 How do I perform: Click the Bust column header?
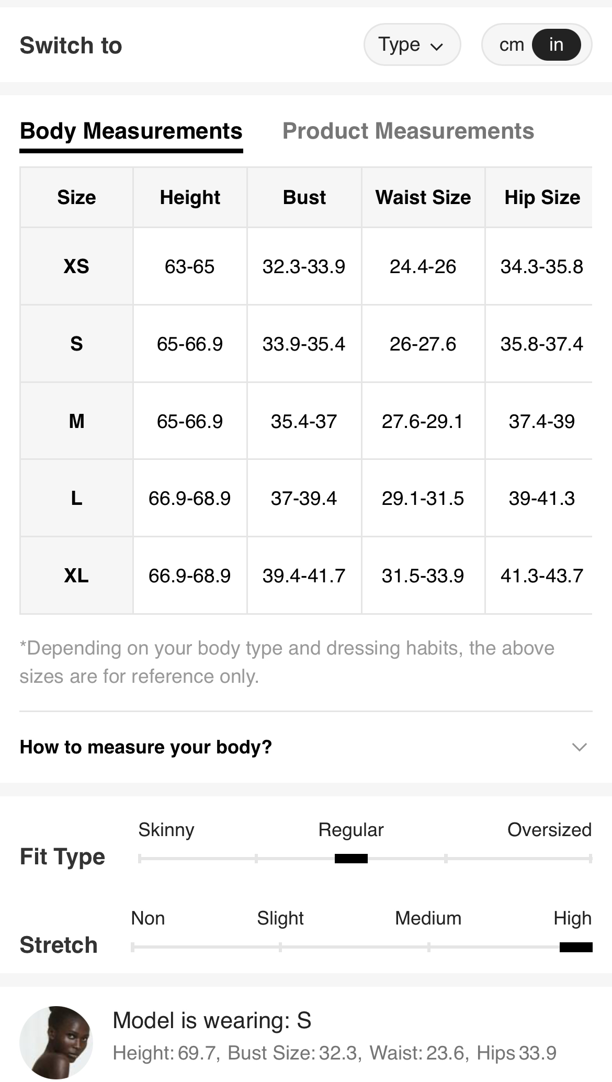pyautogui.click(x=304, y=197)
